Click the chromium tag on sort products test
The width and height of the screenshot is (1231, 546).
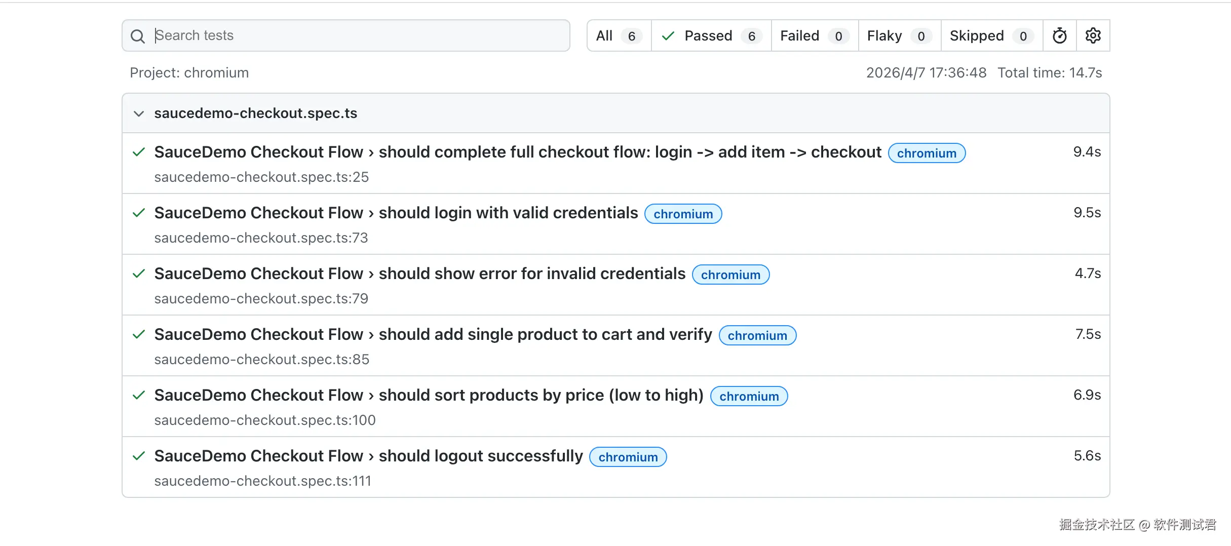(x=749, y=397)
